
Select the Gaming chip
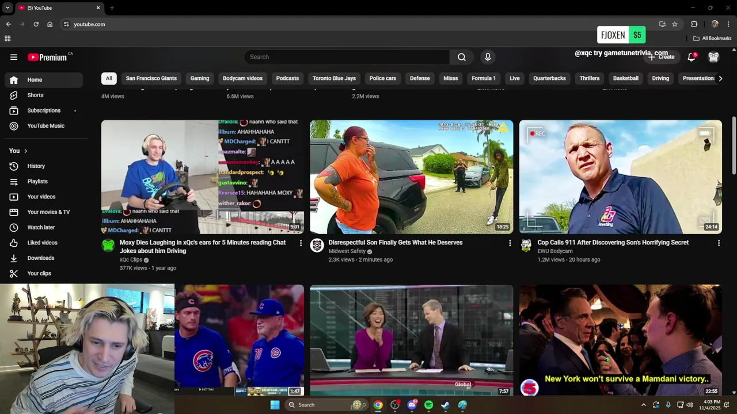coord(200,78)
